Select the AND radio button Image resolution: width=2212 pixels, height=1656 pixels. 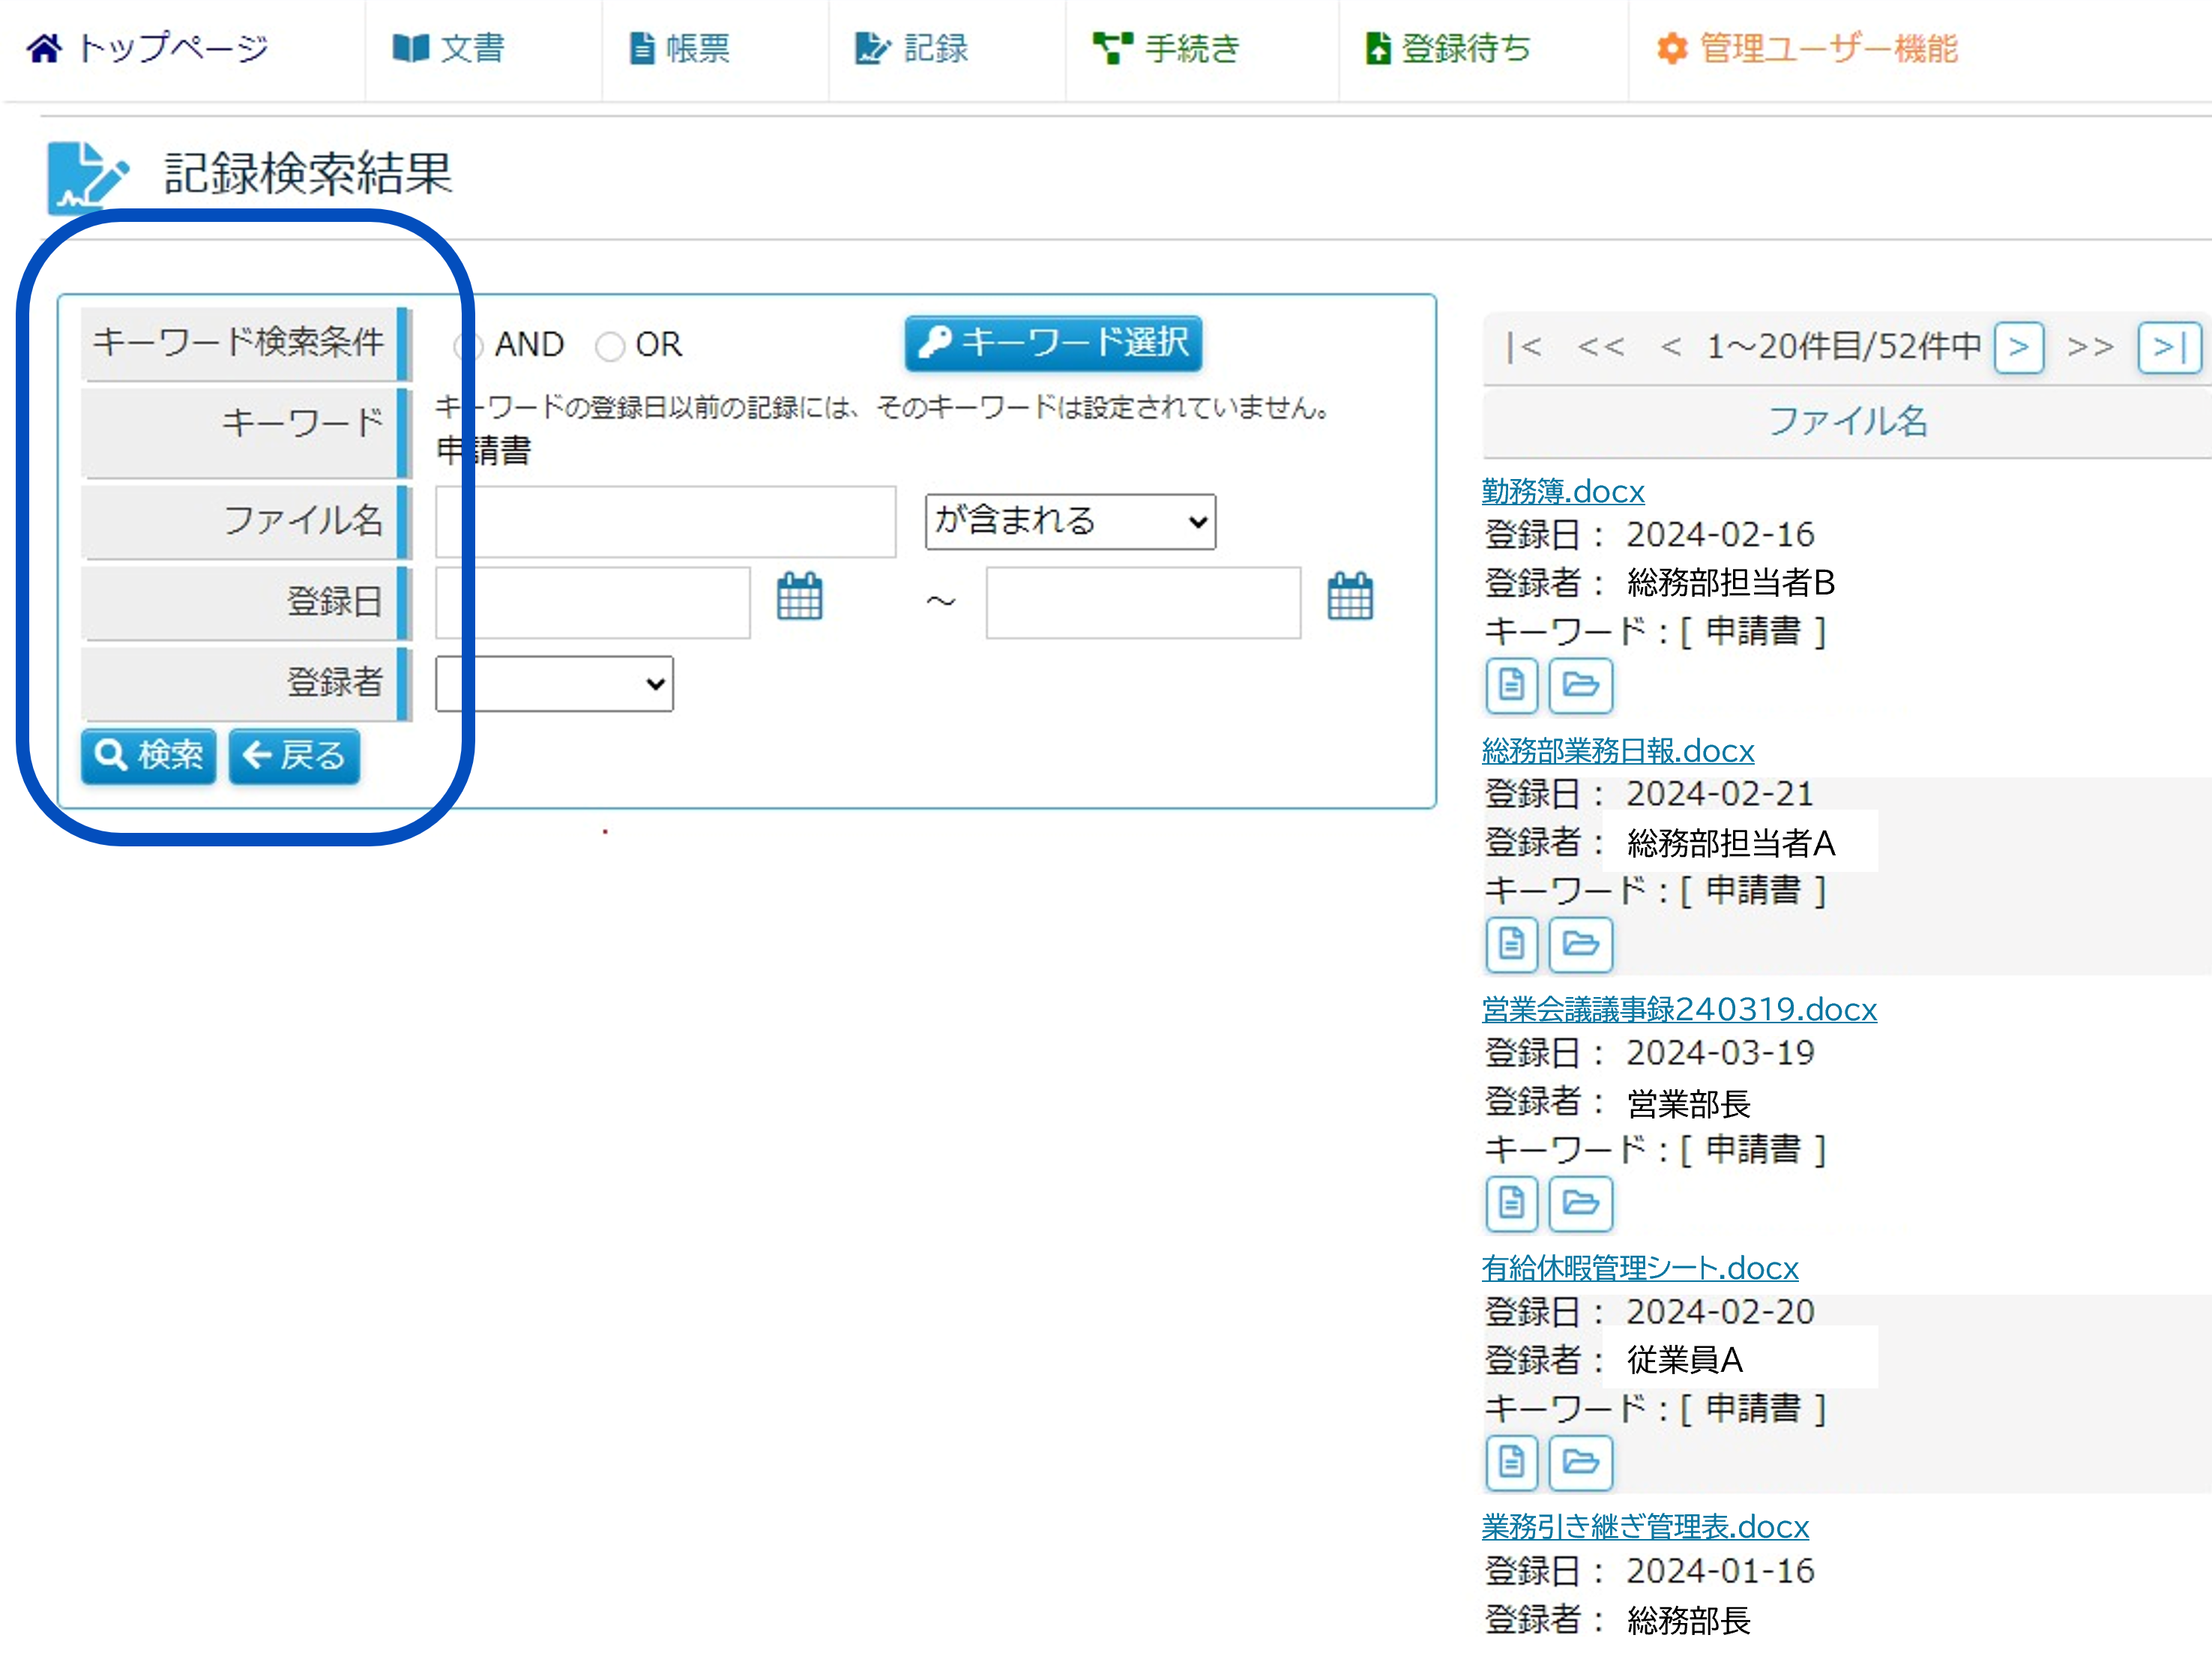470,346
